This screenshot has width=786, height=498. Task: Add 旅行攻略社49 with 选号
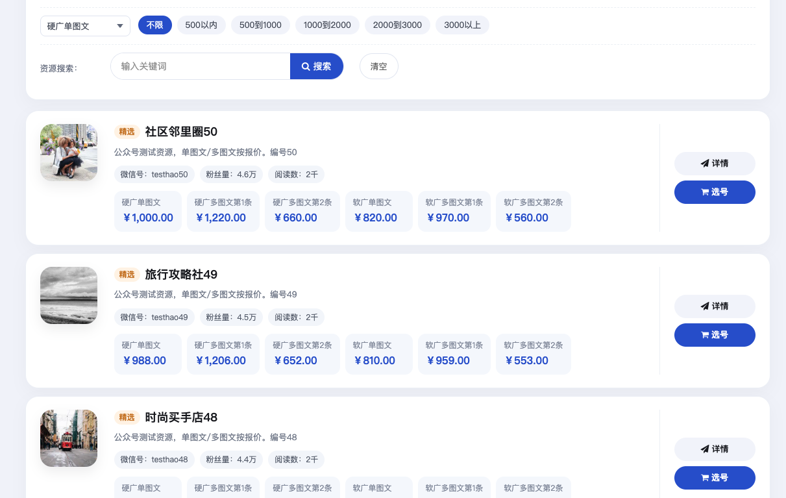(715, 335)
